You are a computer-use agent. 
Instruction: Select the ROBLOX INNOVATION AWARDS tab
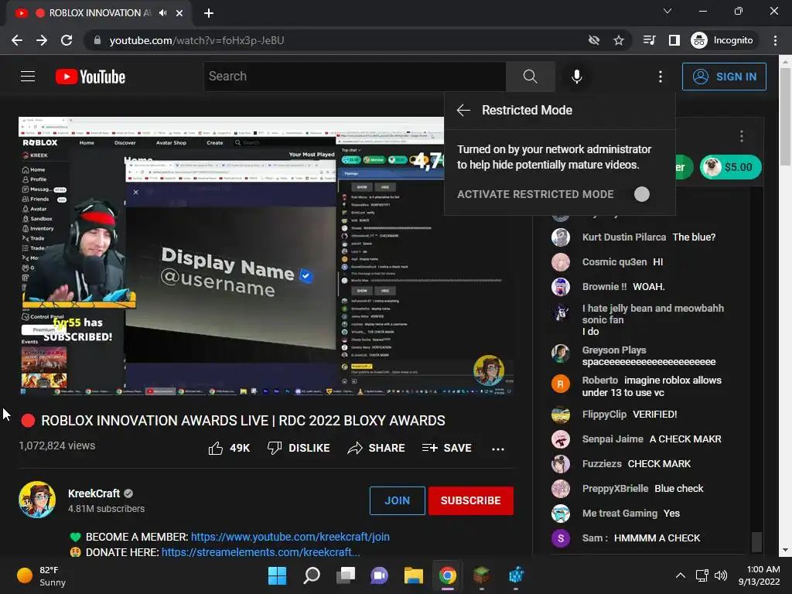(98, 13)
